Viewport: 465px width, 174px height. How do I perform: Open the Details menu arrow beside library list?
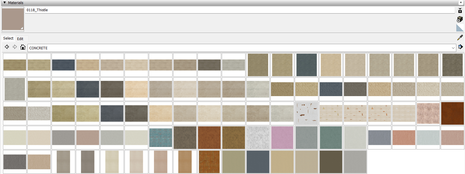pos(460,47)
